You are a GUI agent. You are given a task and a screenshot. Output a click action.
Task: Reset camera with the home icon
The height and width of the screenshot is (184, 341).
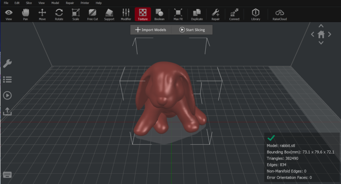coord(321,34)
